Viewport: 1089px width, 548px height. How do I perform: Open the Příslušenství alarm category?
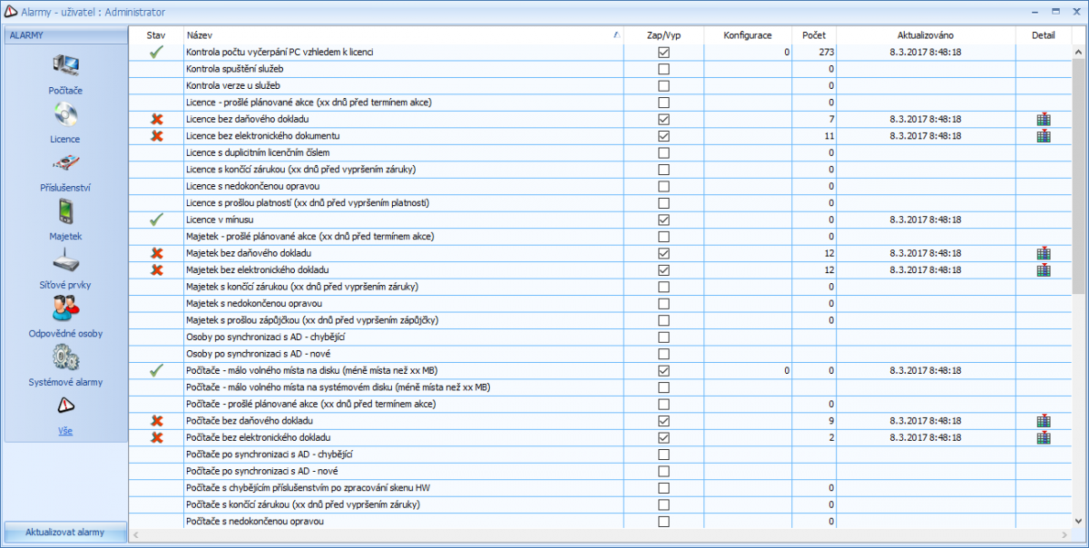tap(65, 163)
